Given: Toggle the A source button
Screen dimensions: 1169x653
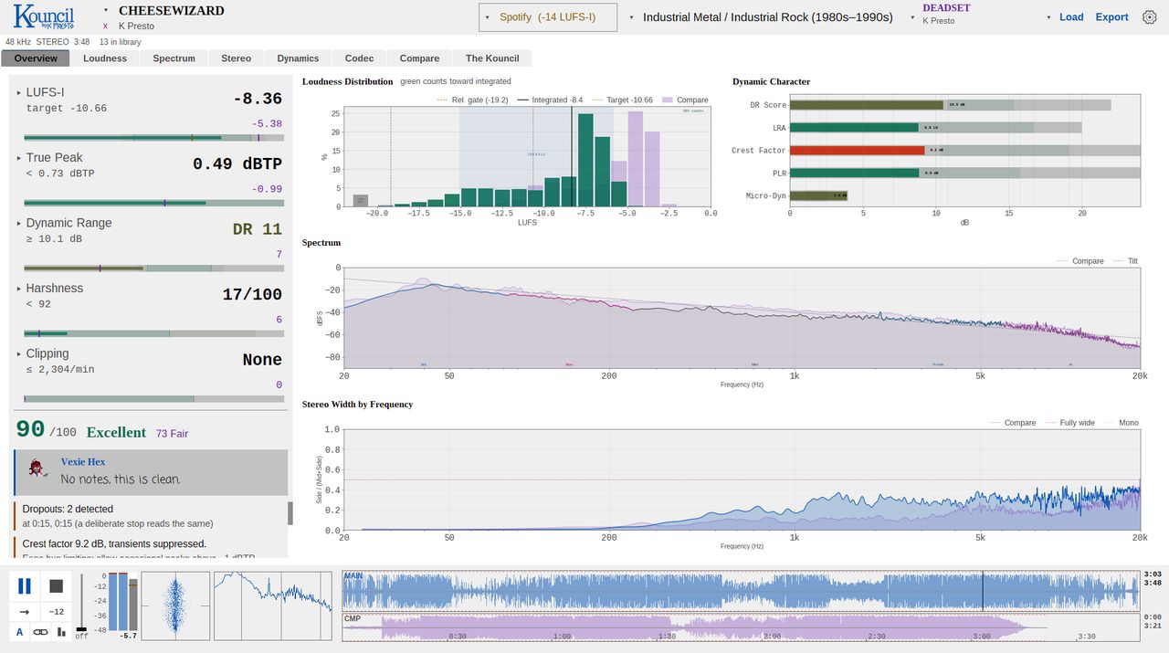Looking at the screenshot, I should coord(20,631).
